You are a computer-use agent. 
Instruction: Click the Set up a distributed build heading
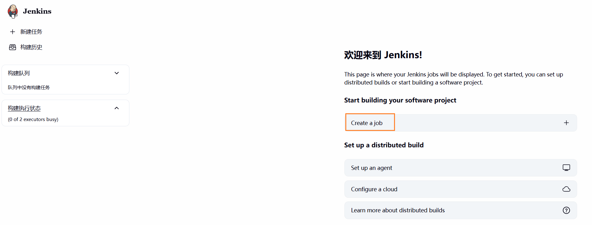[384, 145]
